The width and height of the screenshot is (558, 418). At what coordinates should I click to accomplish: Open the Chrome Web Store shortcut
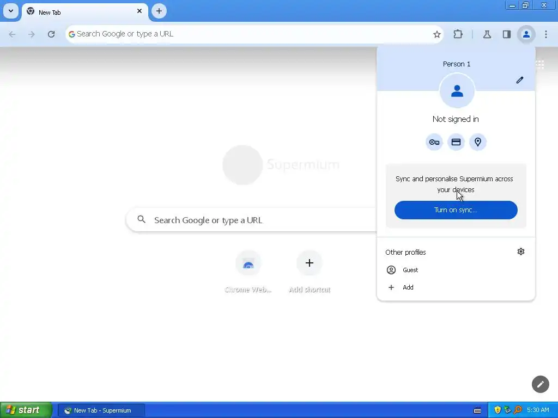[248, 272]
